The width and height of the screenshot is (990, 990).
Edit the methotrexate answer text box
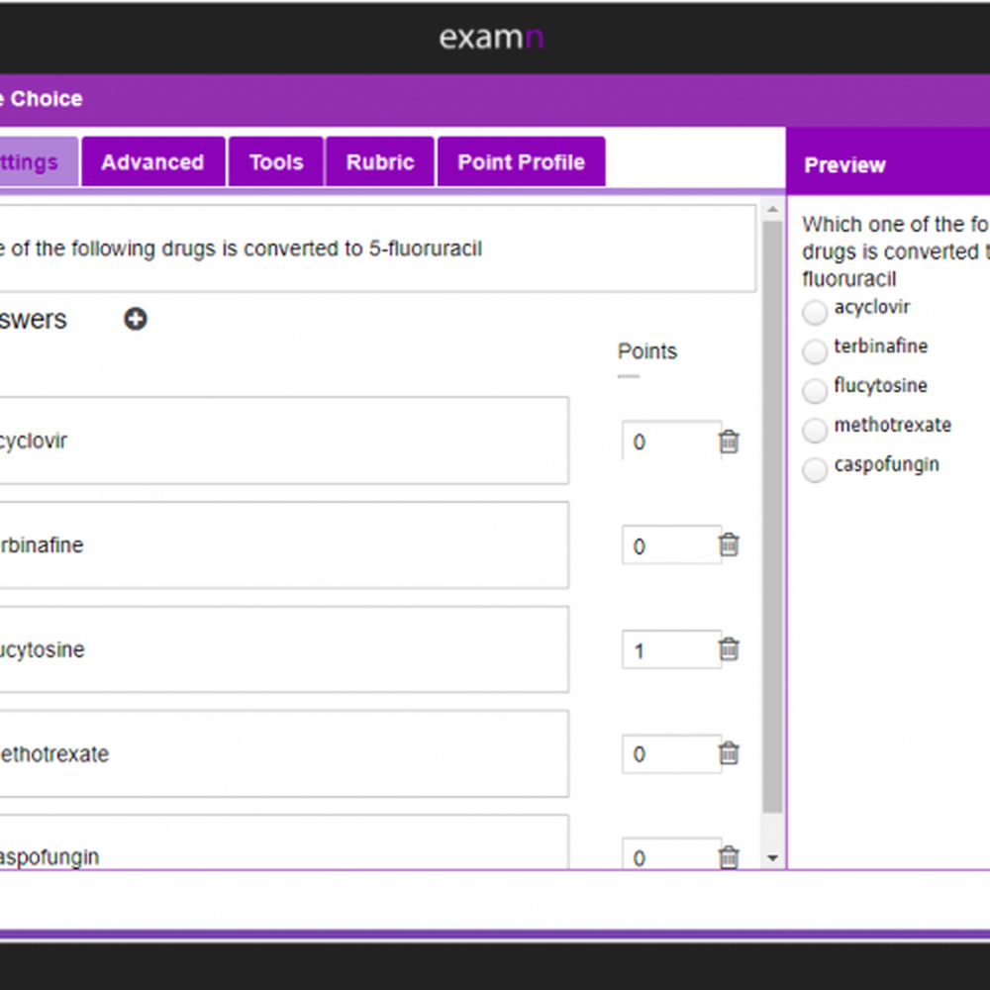pos(283,753)
